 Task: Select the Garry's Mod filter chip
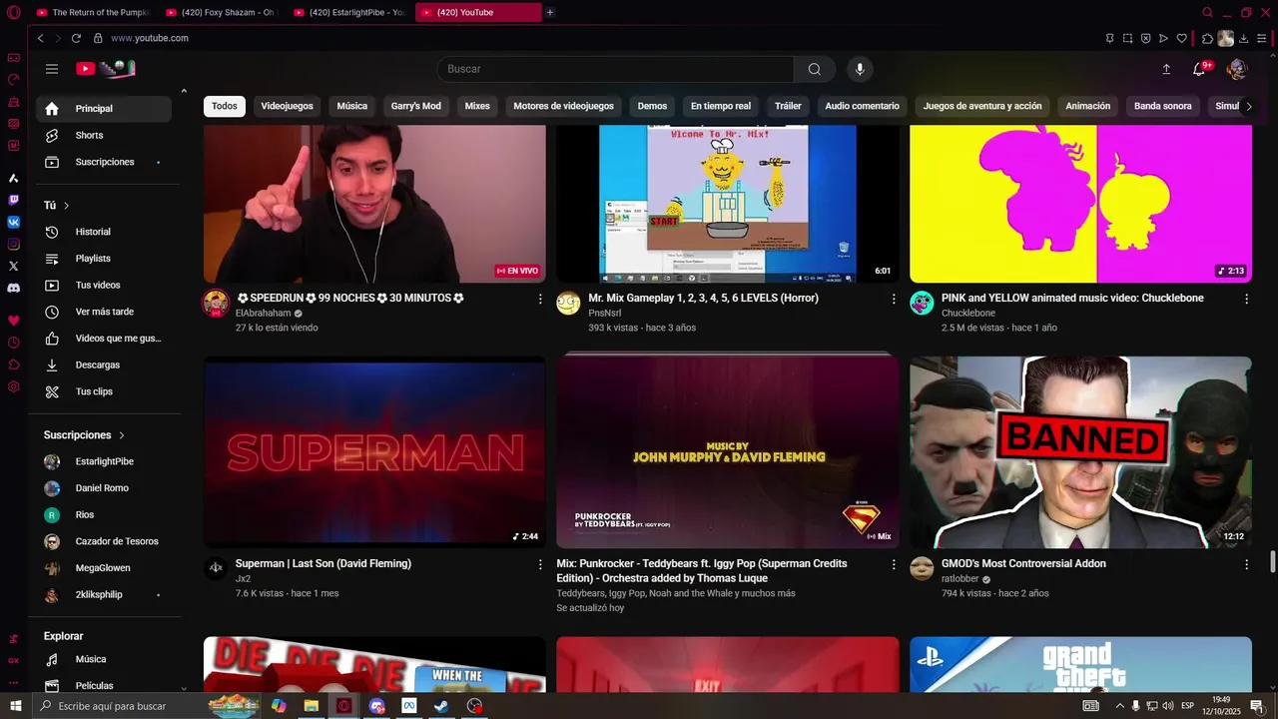[x=415, y=106]
